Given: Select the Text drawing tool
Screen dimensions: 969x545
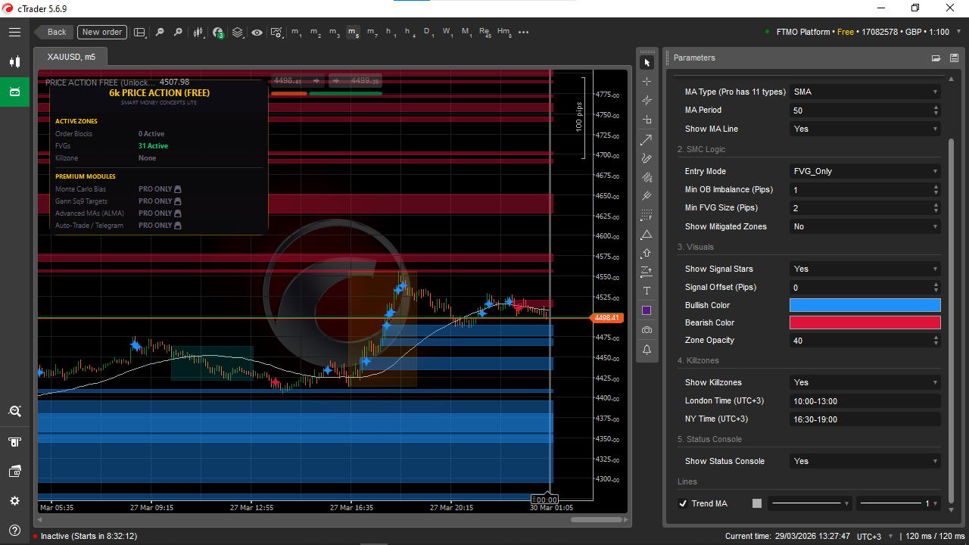Looking at the screenshot, I should [x=647, y=291].
